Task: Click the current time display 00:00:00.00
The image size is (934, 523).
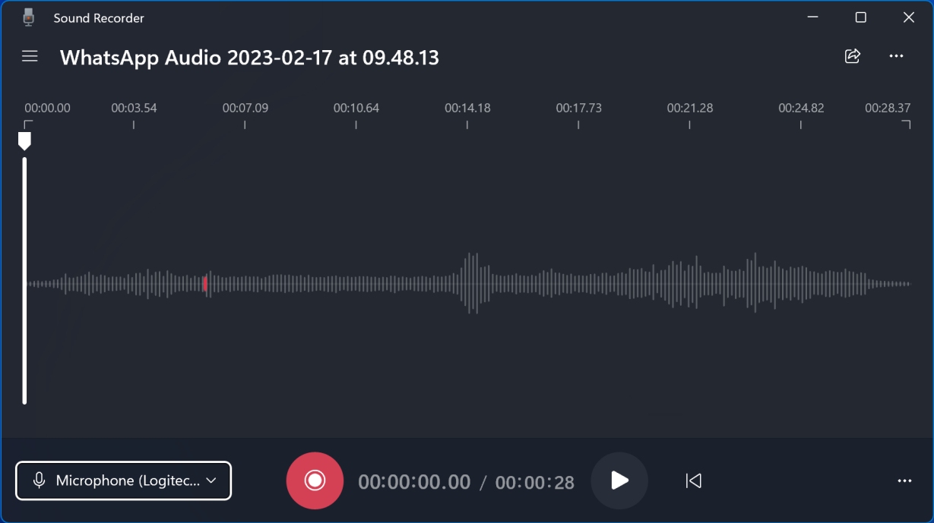Action: (x=414, y=482)
